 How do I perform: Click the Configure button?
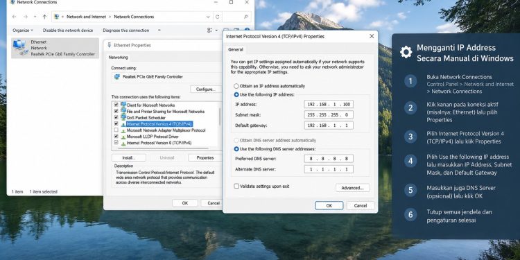tap(206, 89)
